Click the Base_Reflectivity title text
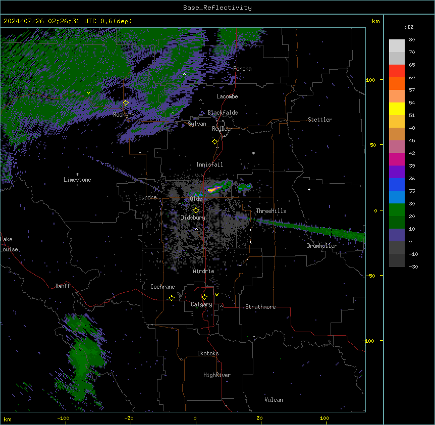Image resolution: width=435 pixels, height=425 pixels. pyautogui.click(x=217, y=8)
